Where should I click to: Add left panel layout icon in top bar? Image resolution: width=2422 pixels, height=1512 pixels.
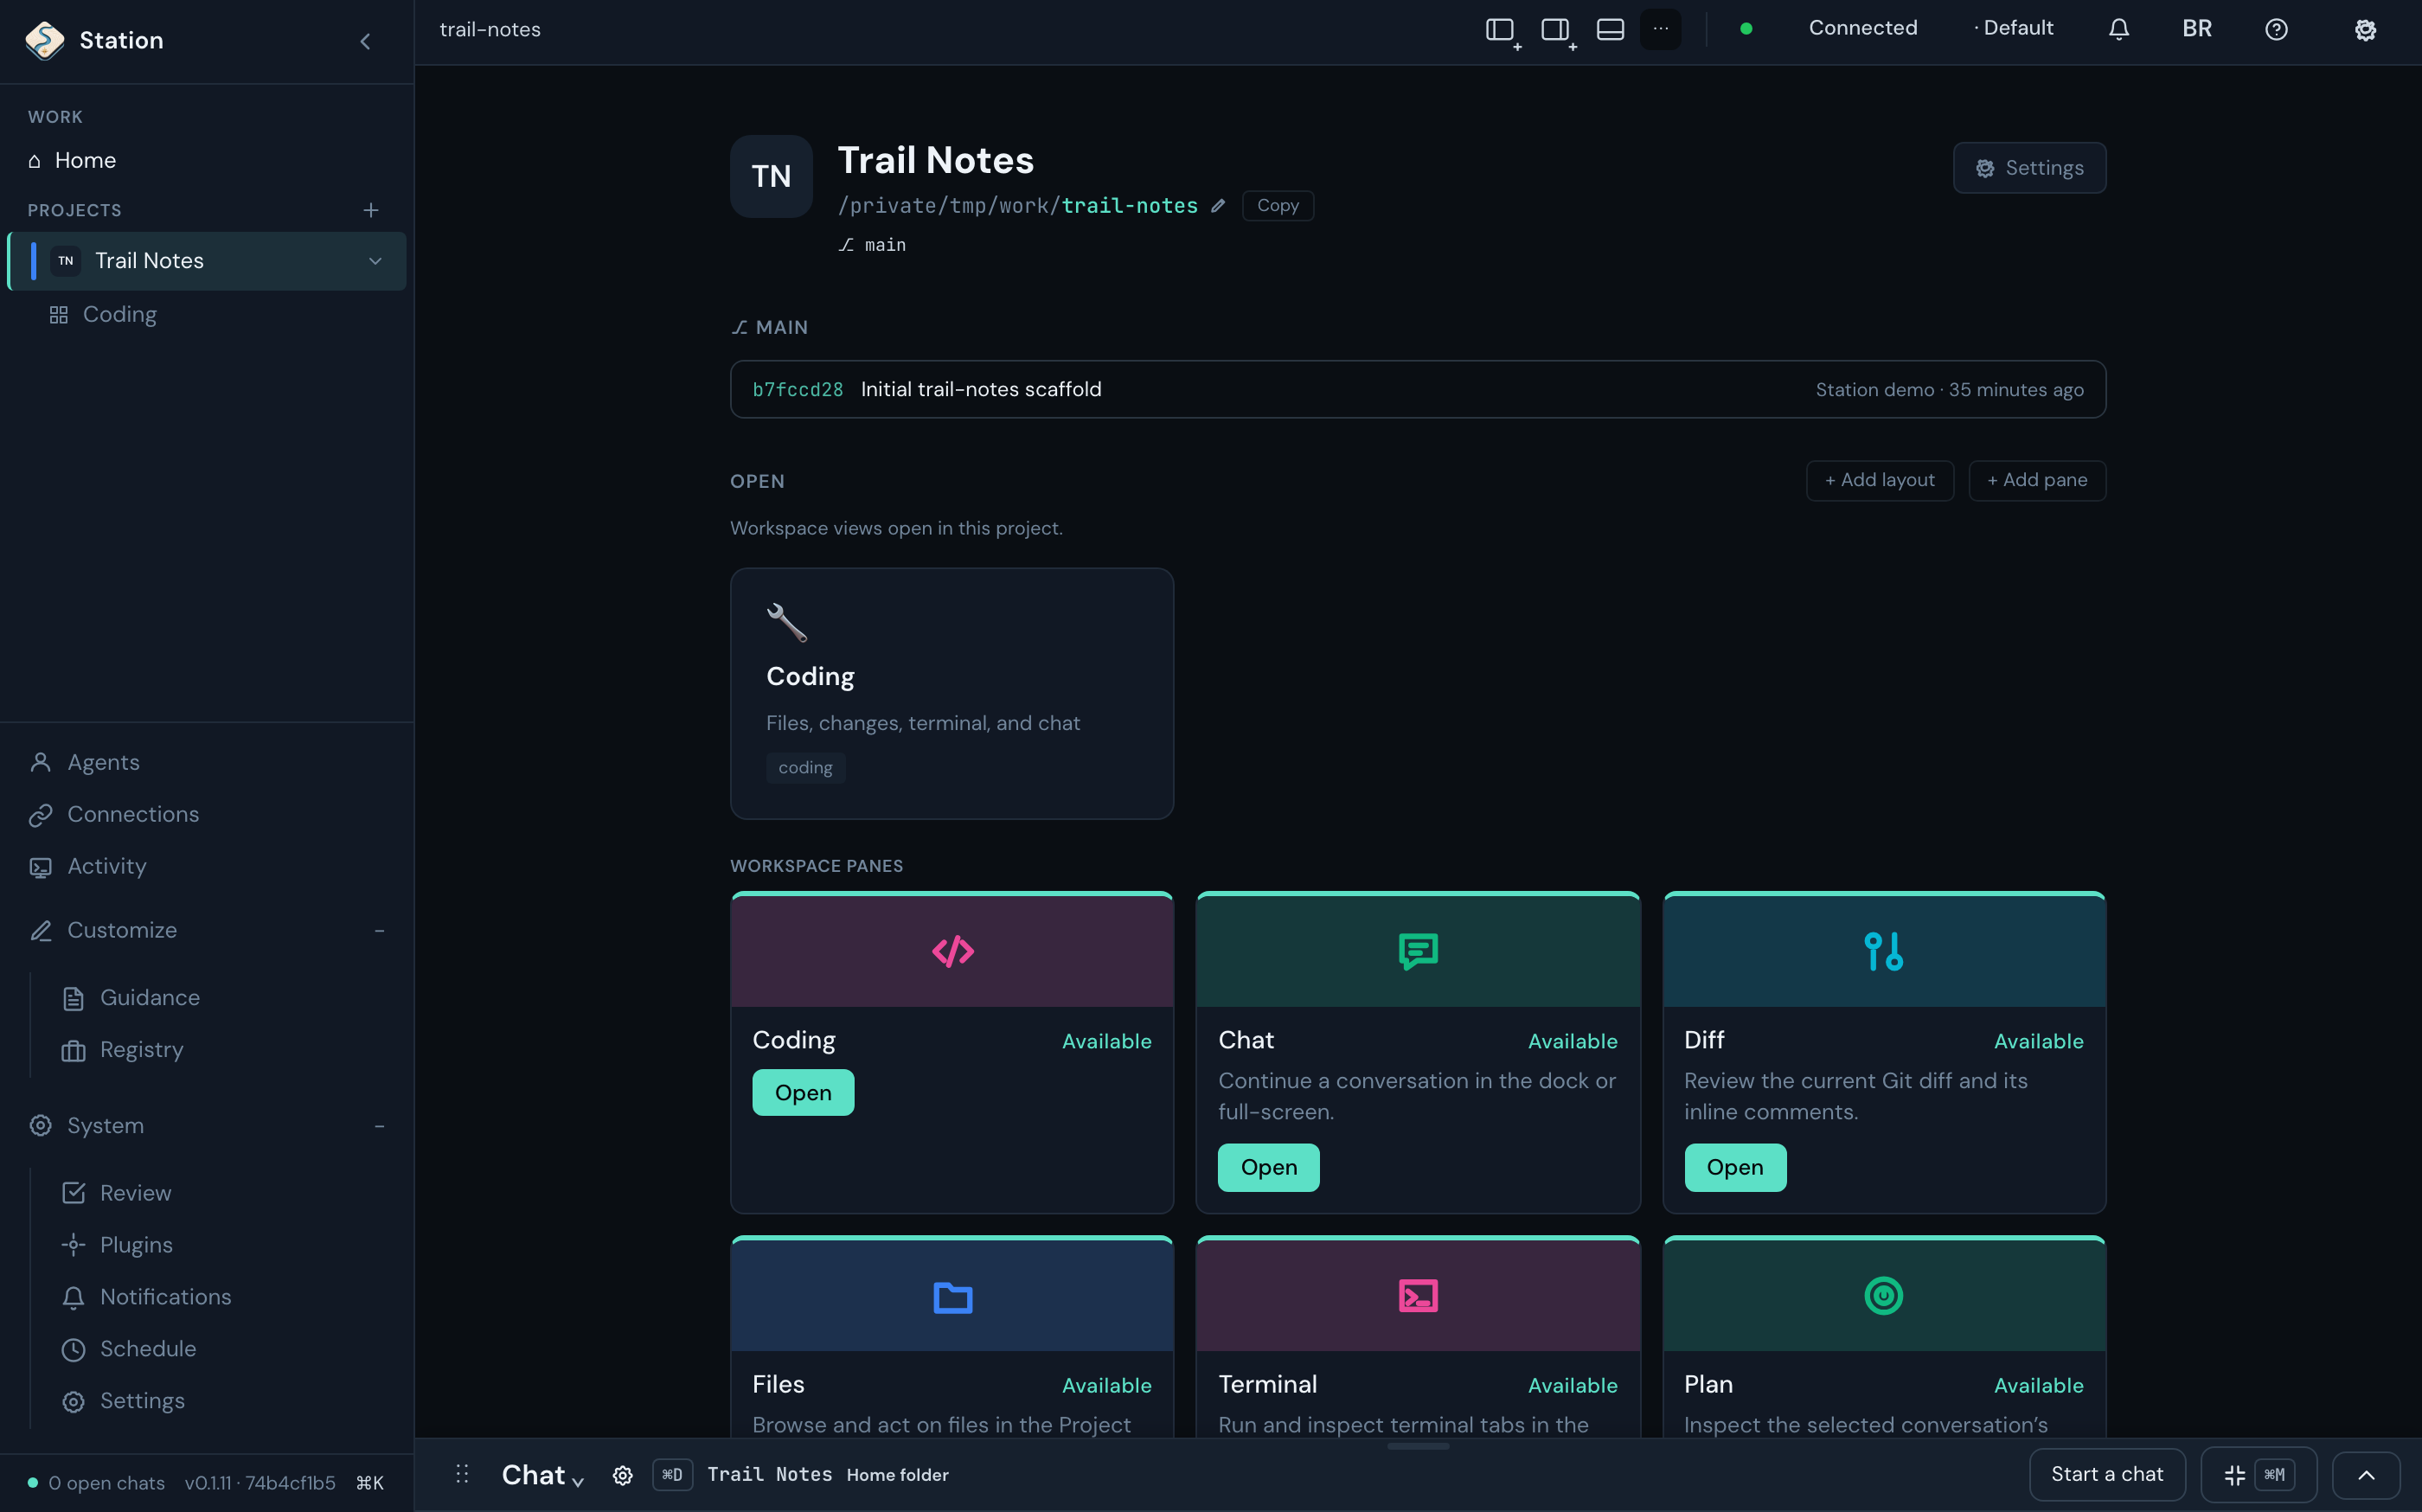point(1500,31)
